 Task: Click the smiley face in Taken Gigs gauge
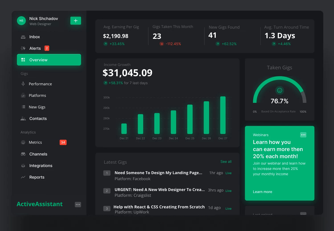click(x=279, y=90)
